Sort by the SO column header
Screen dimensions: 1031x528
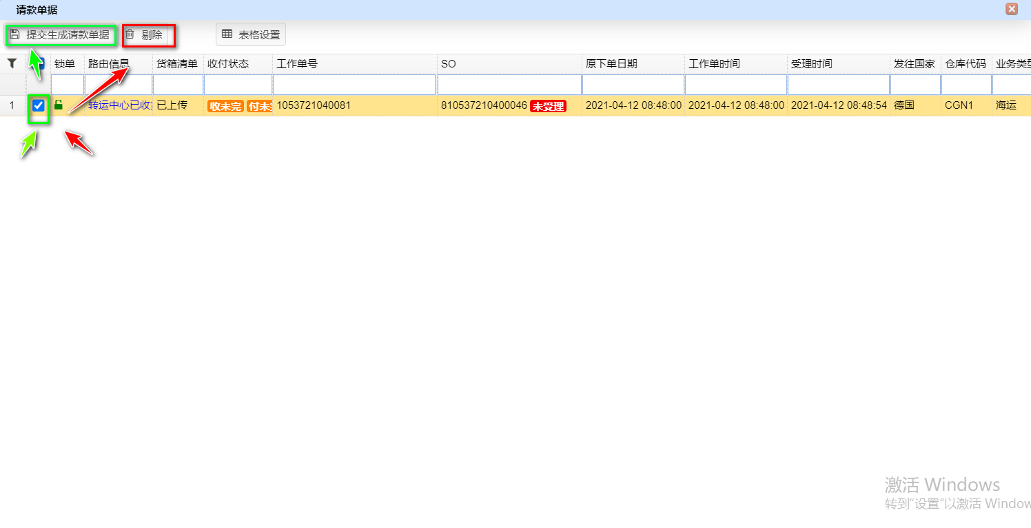pos(510,64)
